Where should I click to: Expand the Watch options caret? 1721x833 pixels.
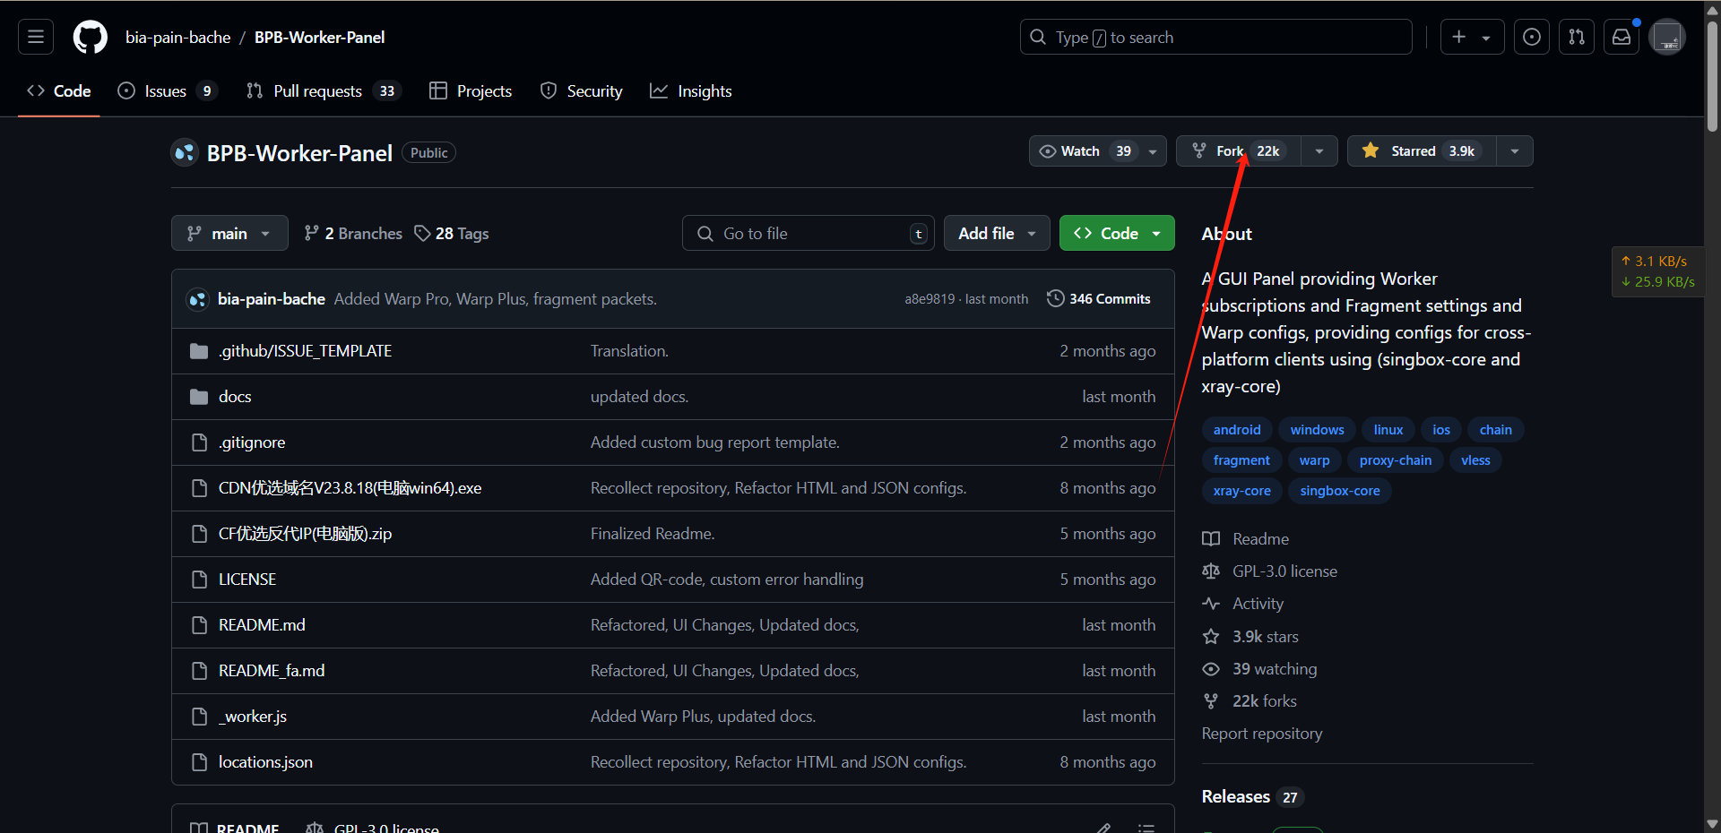point(1153,151)
